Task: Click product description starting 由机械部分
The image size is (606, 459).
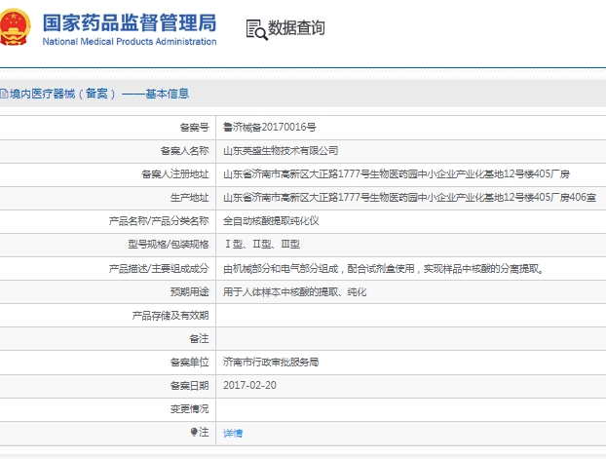Action: [x=384, y=268]
